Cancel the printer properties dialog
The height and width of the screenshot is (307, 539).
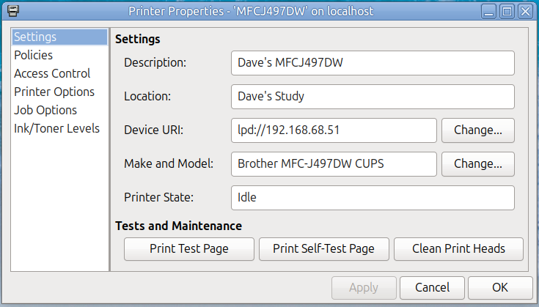tap(433, 287)
